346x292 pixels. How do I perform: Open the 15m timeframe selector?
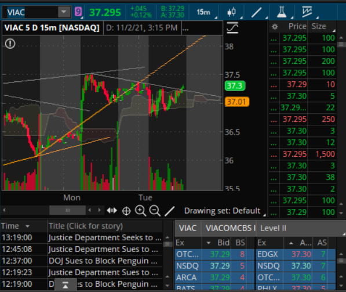(203, 12)
